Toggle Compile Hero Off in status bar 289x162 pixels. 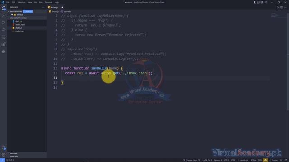point(192,160)
